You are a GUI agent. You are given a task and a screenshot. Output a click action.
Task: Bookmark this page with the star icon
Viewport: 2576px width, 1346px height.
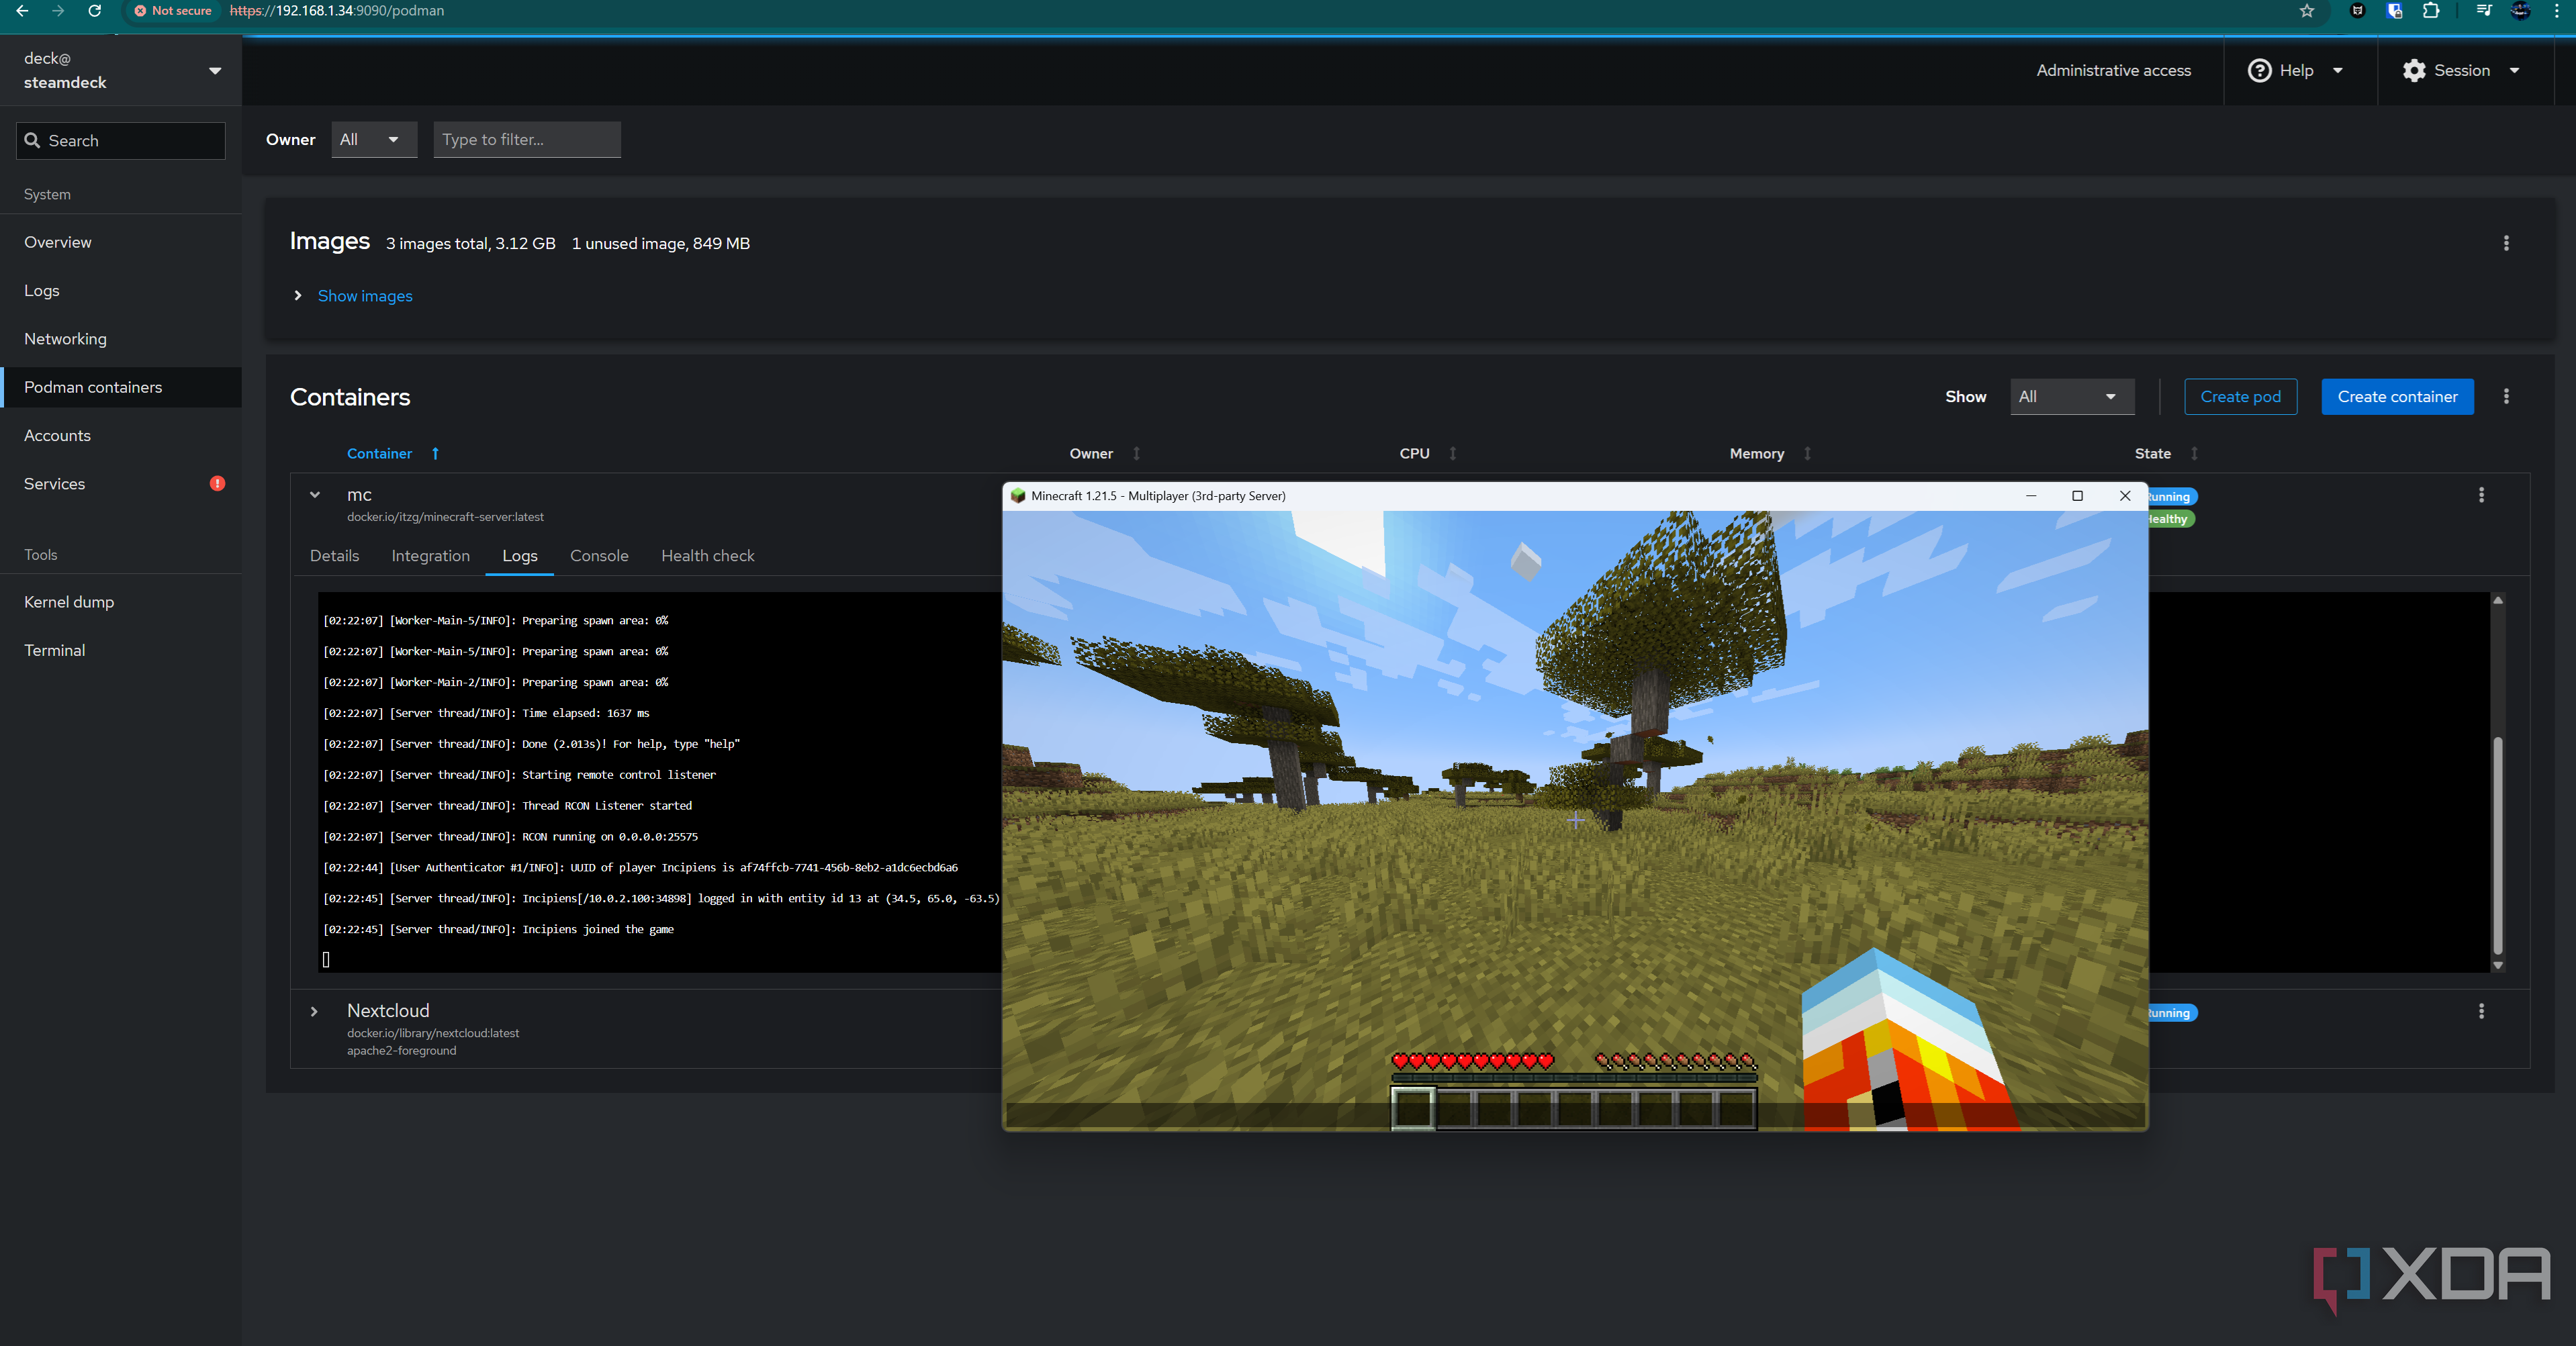pos(2307,11)
